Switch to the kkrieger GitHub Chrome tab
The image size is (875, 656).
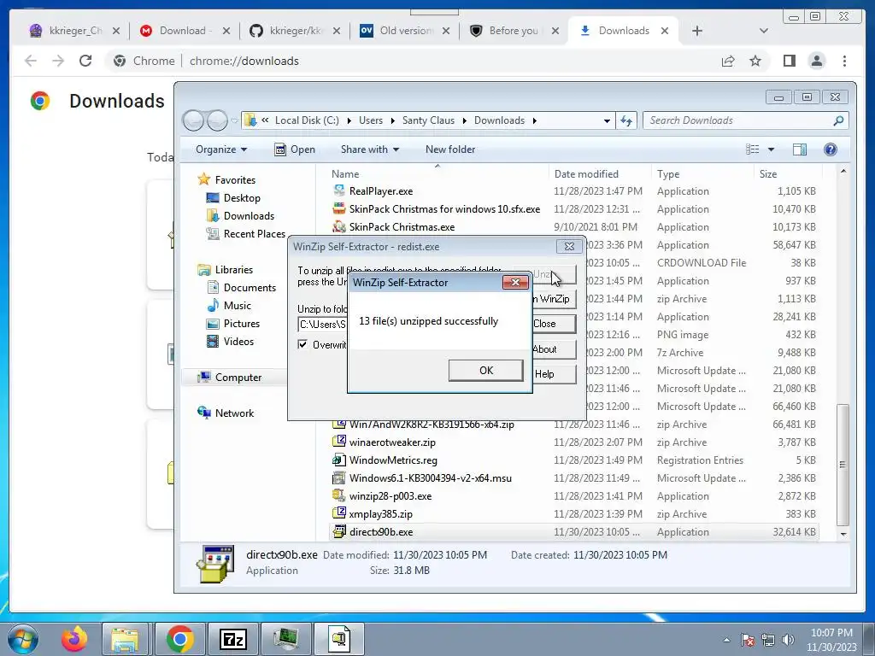(295, 31)
